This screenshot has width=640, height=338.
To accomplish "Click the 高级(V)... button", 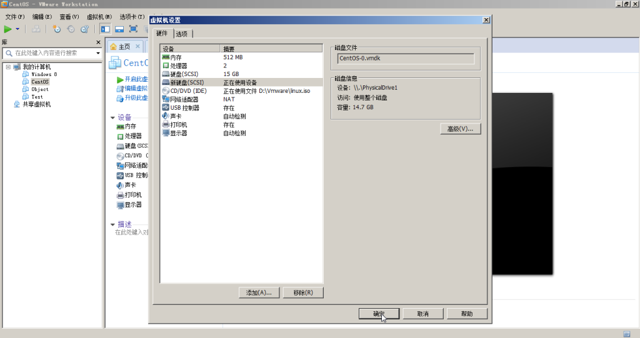I will [x=461, y=128].
